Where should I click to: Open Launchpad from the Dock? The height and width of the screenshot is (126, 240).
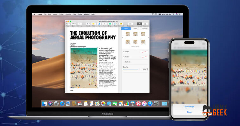point(56,104)
